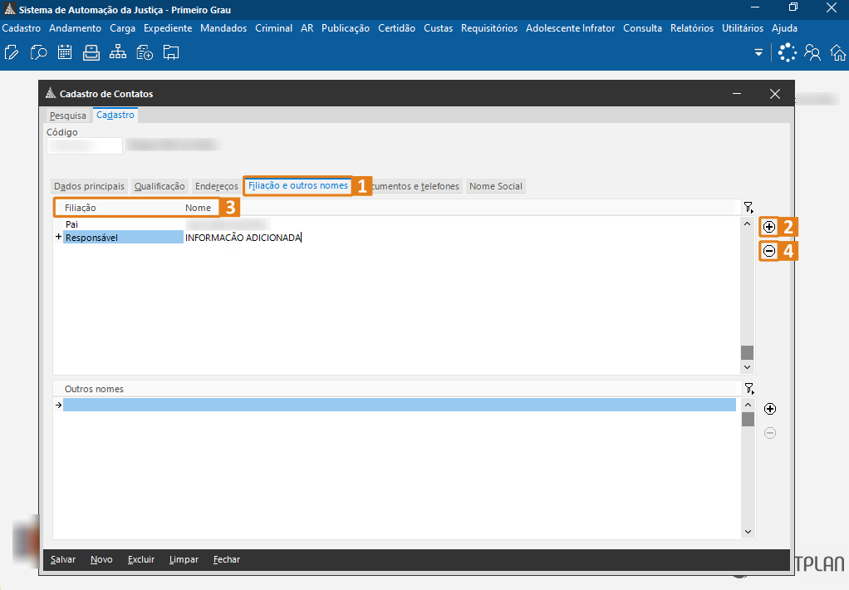Click the hierarchy flowchart toolbar icon
This screenshot has height=590, width=849.
pos(118,53)
